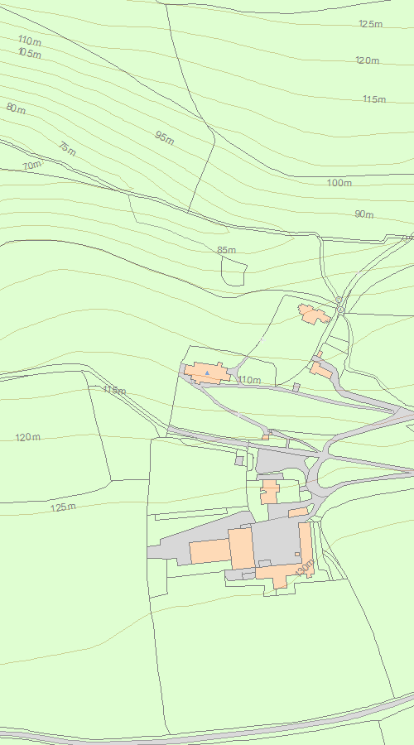Select the rotated 130m label on farm building
414x745 pixels.
304,568
